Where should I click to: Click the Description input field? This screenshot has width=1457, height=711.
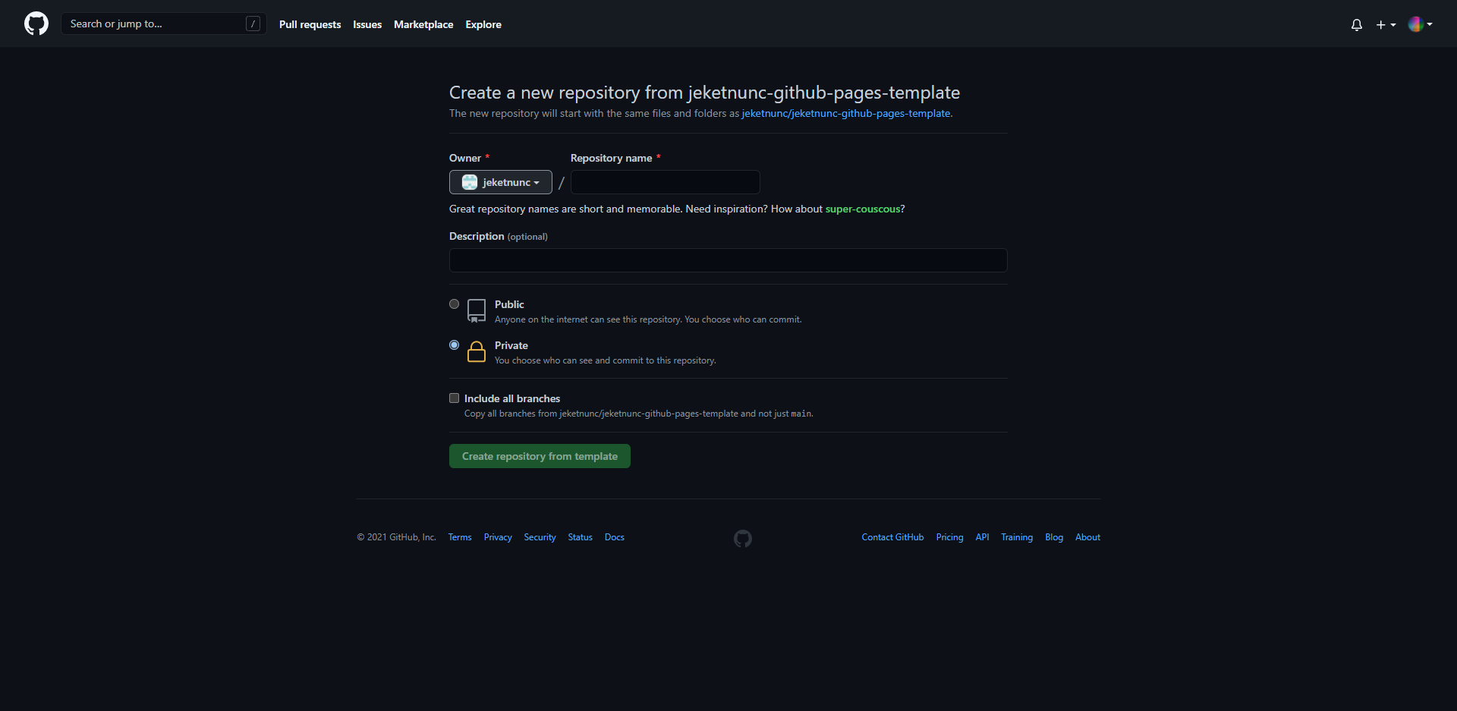point(728,260)
